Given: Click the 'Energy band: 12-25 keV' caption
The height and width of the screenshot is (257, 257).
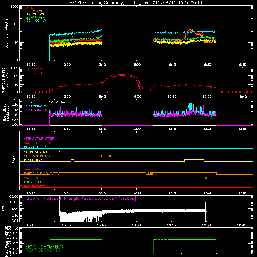Looking at the screenshot, I should [47, 102].
